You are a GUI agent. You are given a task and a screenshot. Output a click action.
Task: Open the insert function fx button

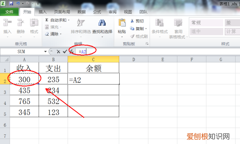point(72,52)
